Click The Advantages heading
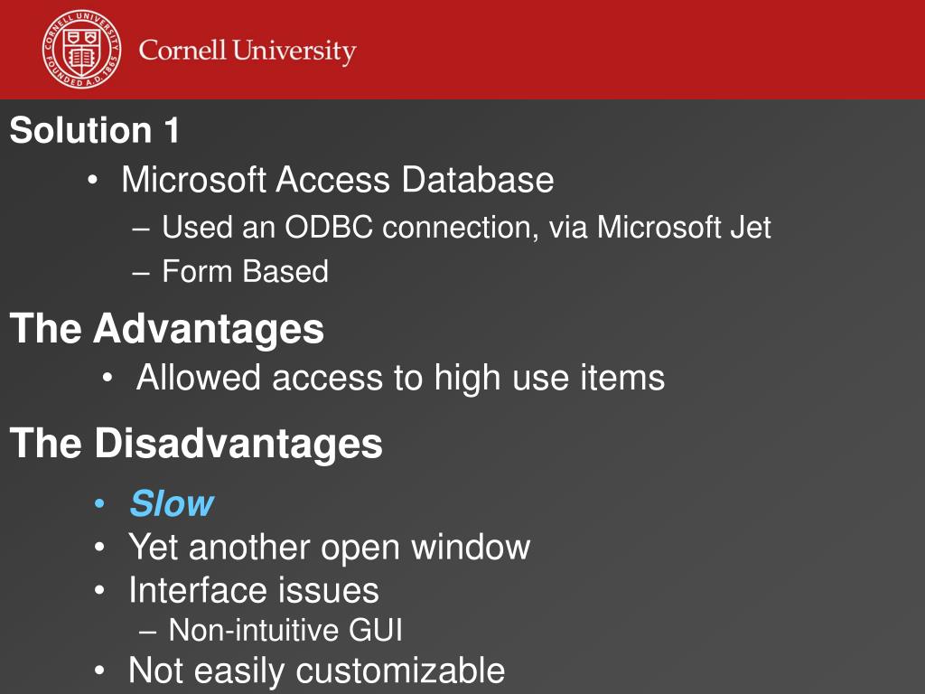 pos(167,329)
